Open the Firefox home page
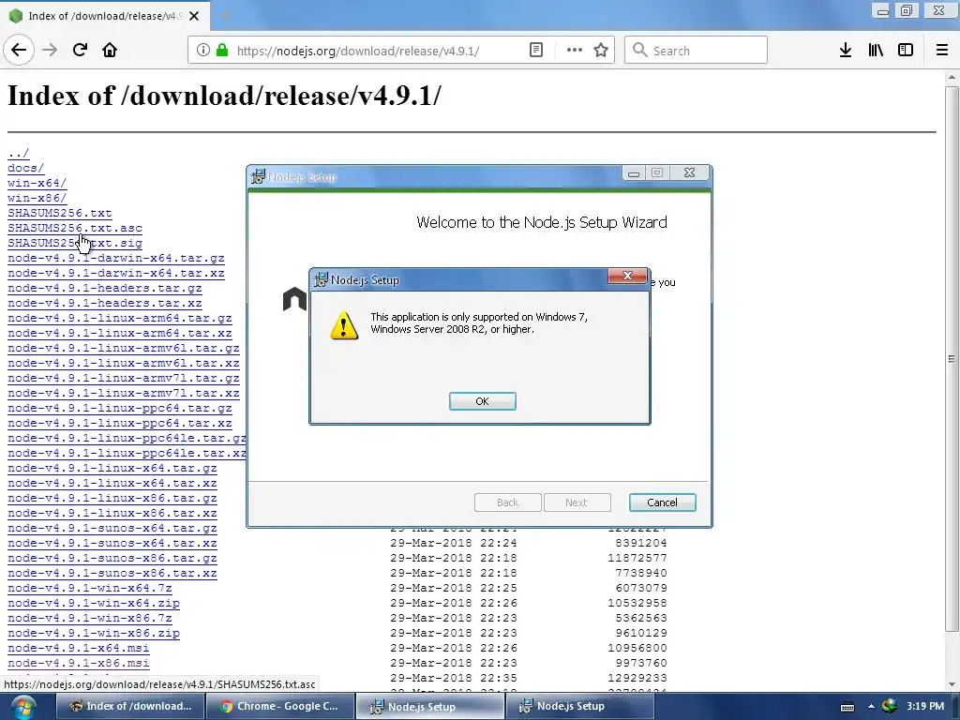The height and width of the screenshot is (720, 960). 110,51
